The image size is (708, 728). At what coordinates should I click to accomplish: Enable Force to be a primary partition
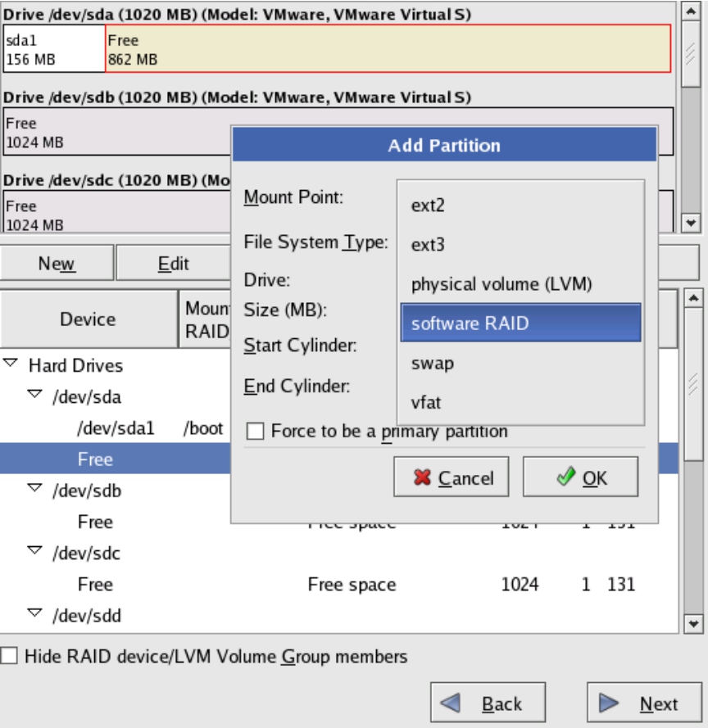point(256,432)
